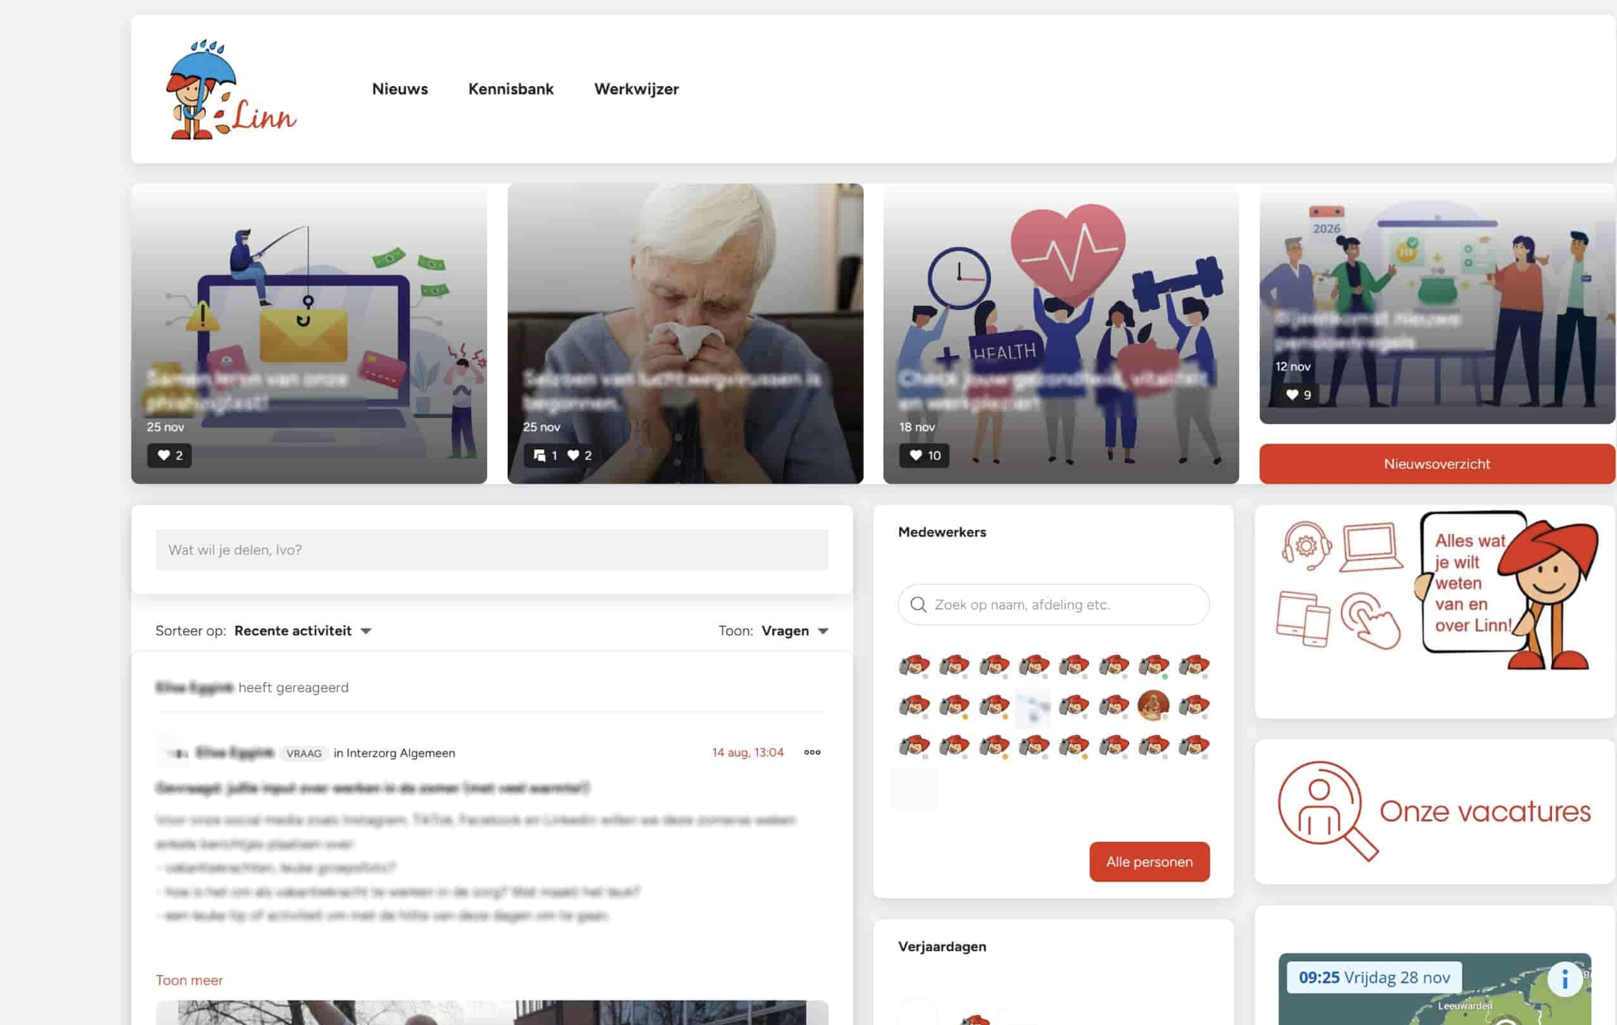The width and height of the screenshot is (1617, 1025).
Task: Click the Alle personen button
Action: pyautogui.click(x=1148, y=861)
